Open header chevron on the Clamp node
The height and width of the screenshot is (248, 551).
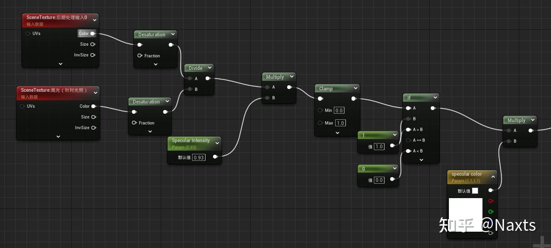click(355, 89)
